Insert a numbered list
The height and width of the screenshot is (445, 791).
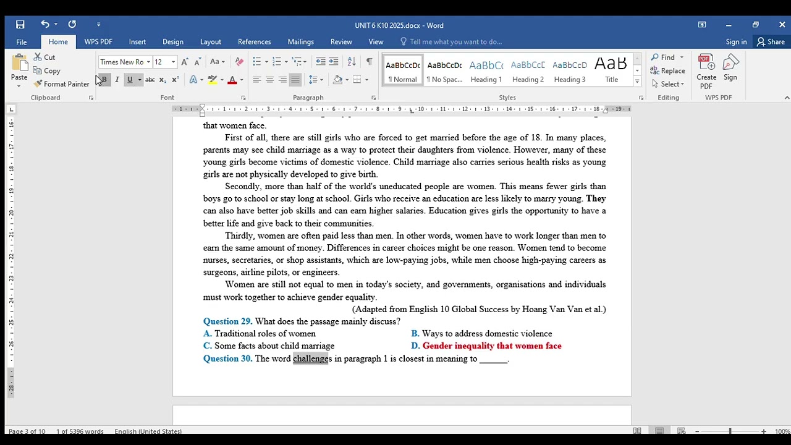pos(277,62)
